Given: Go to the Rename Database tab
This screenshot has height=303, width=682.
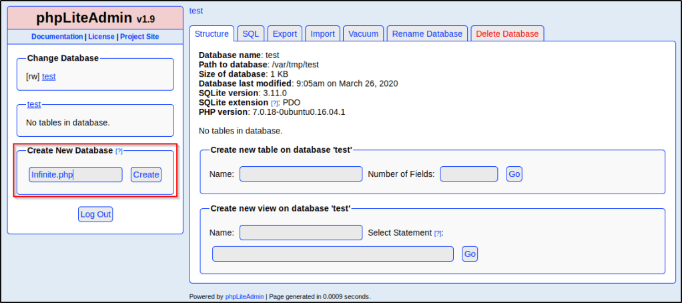Looking at the screenshot, I should tap(427, 34).
